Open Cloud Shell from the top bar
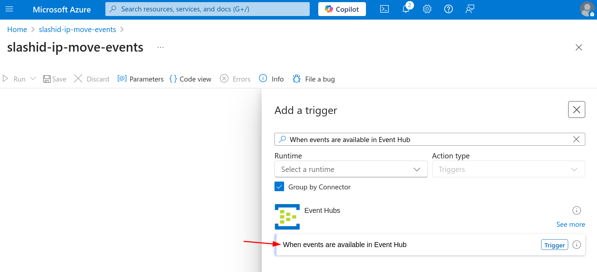Image resolution: width=597 pixels, height=272 pixels. 384,9
